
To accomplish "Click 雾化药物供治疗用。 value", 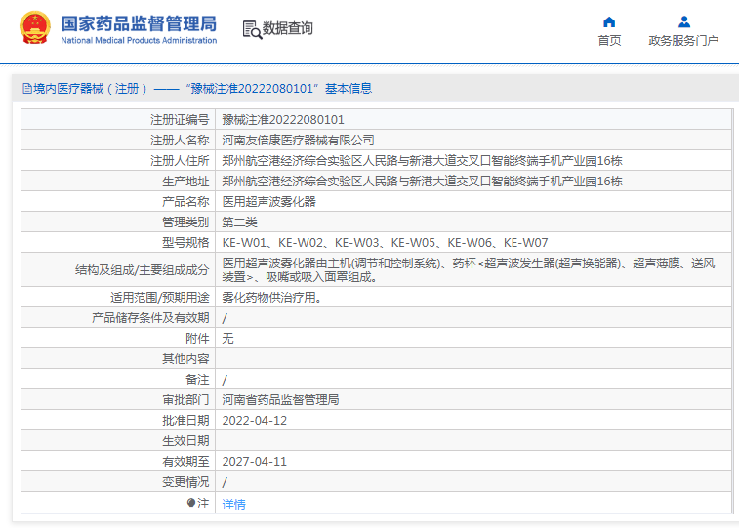I will (272, 298).
